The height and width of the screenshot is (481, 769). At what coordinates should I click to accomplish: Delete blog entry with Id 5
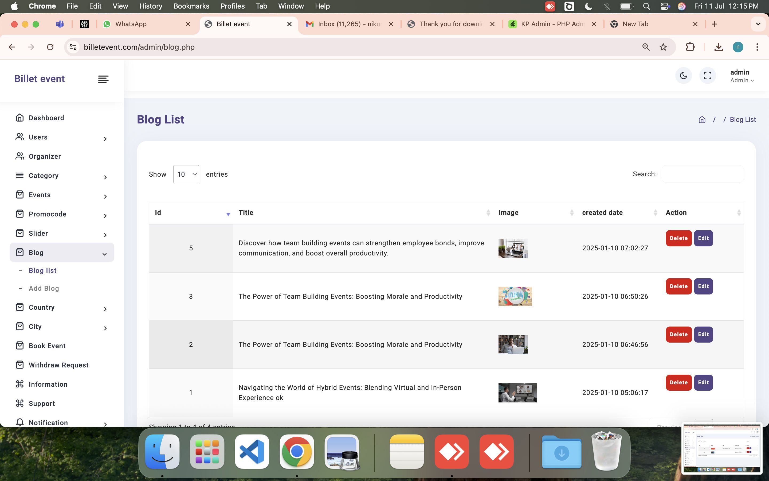pos(678,238)
